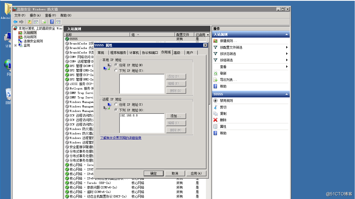Open the 操作(A) menu
This screenshot has width=355, height=199.
35,15
